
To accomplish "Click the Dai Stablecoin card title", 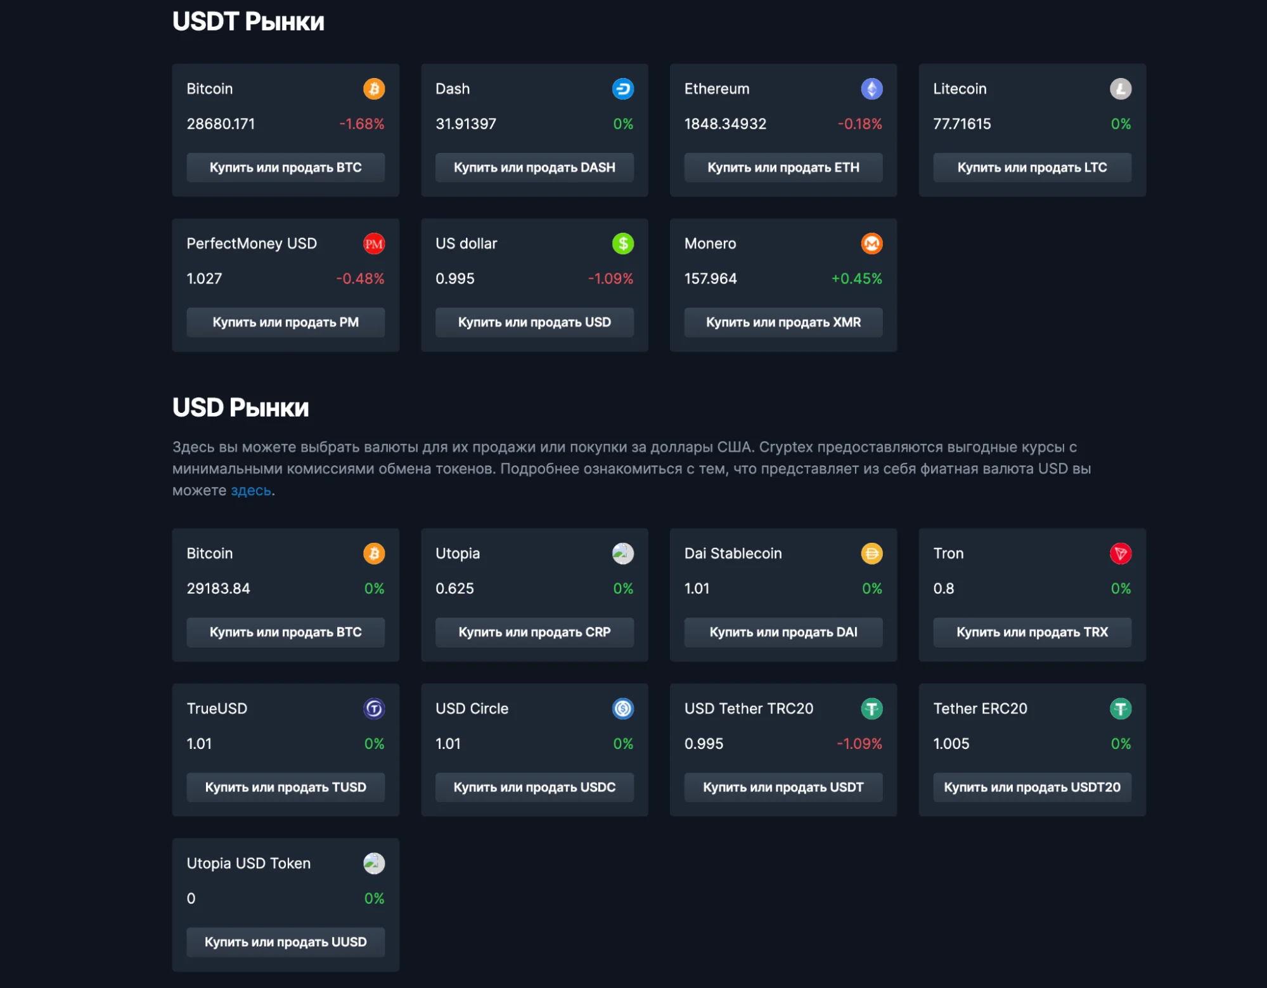I will [733, 554].
